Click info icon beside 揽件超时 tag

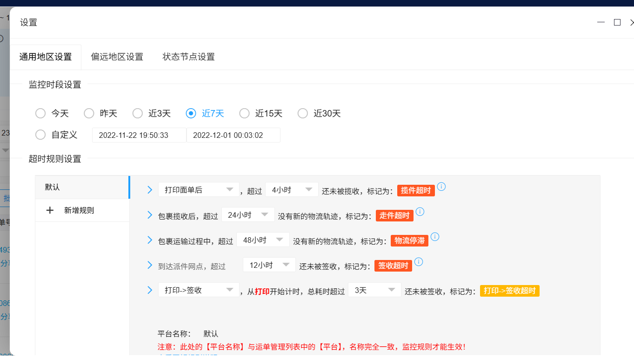pos(441,187)
